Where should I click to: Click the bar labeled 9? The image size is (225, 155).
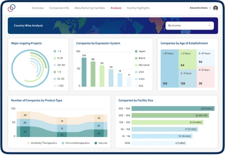129,82
